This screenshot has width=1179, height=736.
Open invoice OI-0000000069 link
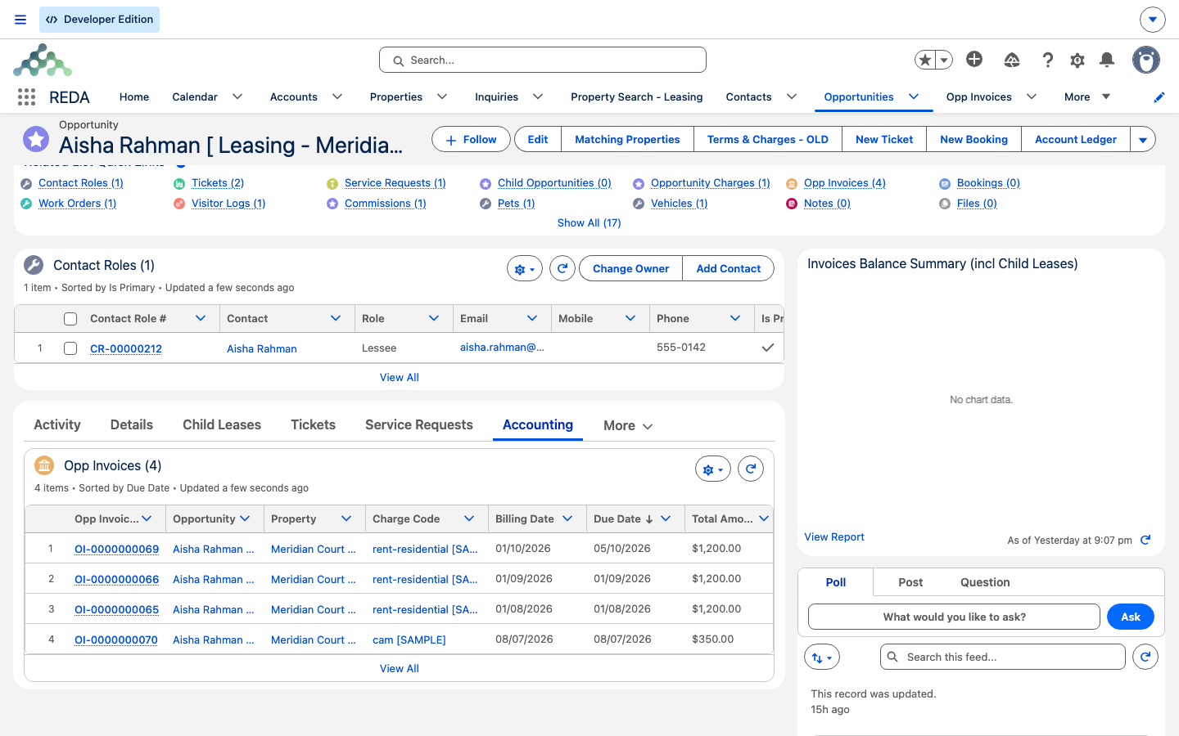point(117,549)
